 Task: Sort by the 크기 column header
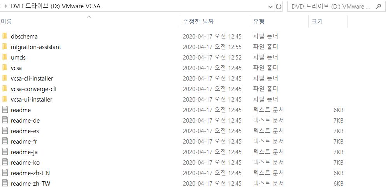click(317, 21)
